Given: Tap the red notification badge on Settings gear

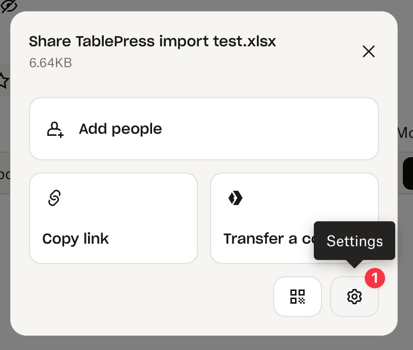Looking at the screenshot, I should (x=375, y=278).
